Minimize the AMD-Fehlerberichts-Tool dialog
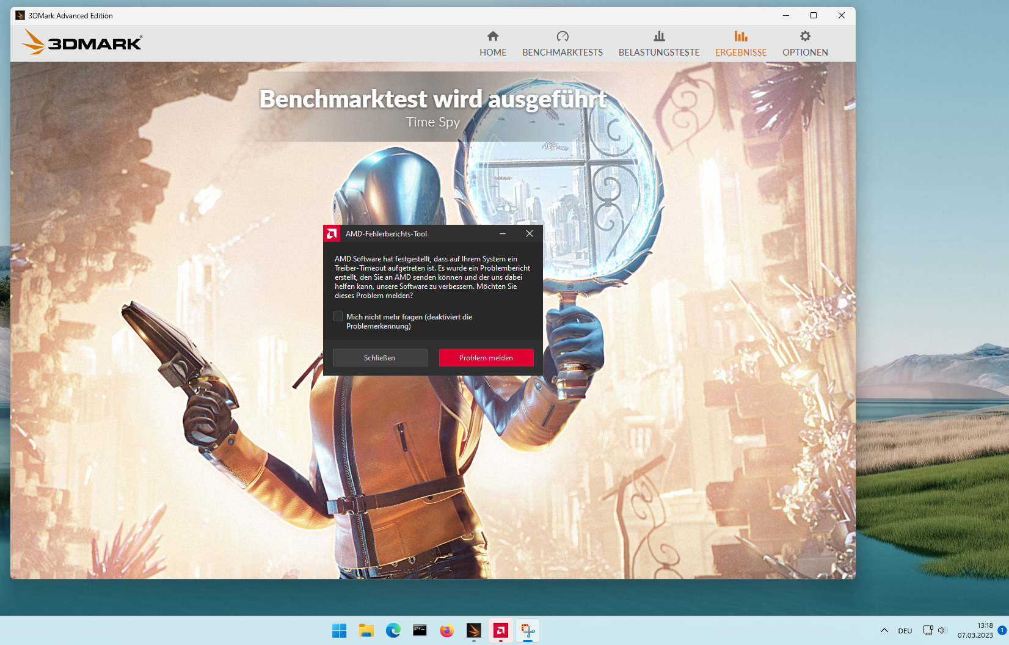Screen dimensions: 1009x645 (503, 233)
